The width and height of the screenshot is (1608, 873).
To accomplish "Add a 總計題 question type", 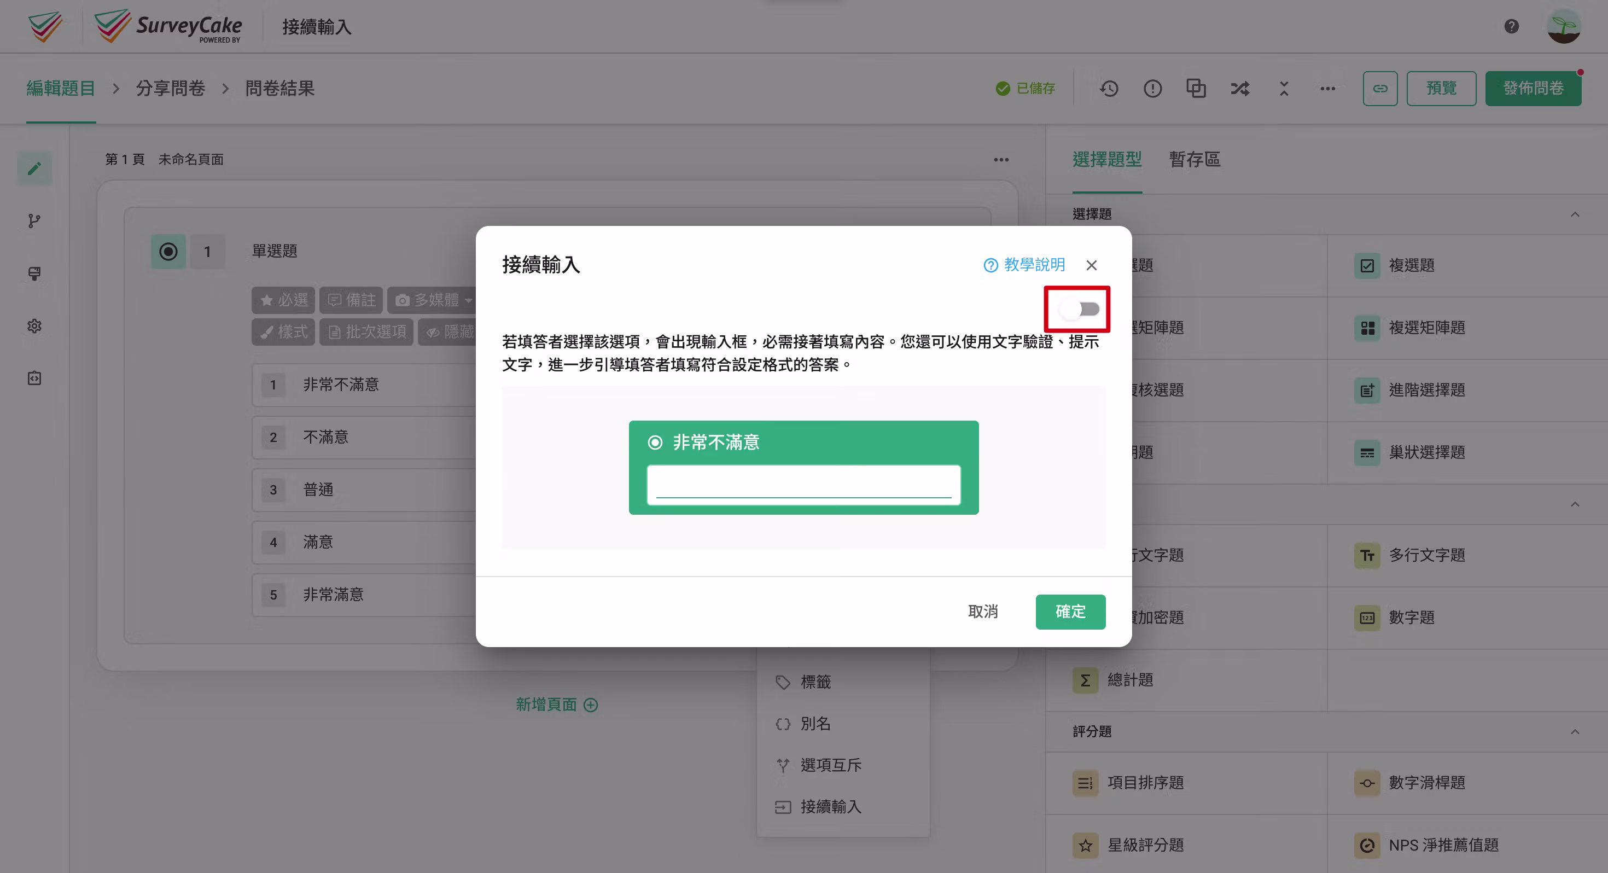I will point(1186,680).
